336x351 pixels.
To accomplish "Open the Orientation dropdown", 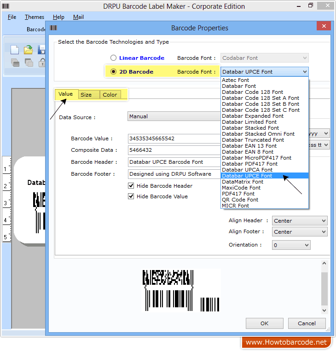I will point(291,245).
